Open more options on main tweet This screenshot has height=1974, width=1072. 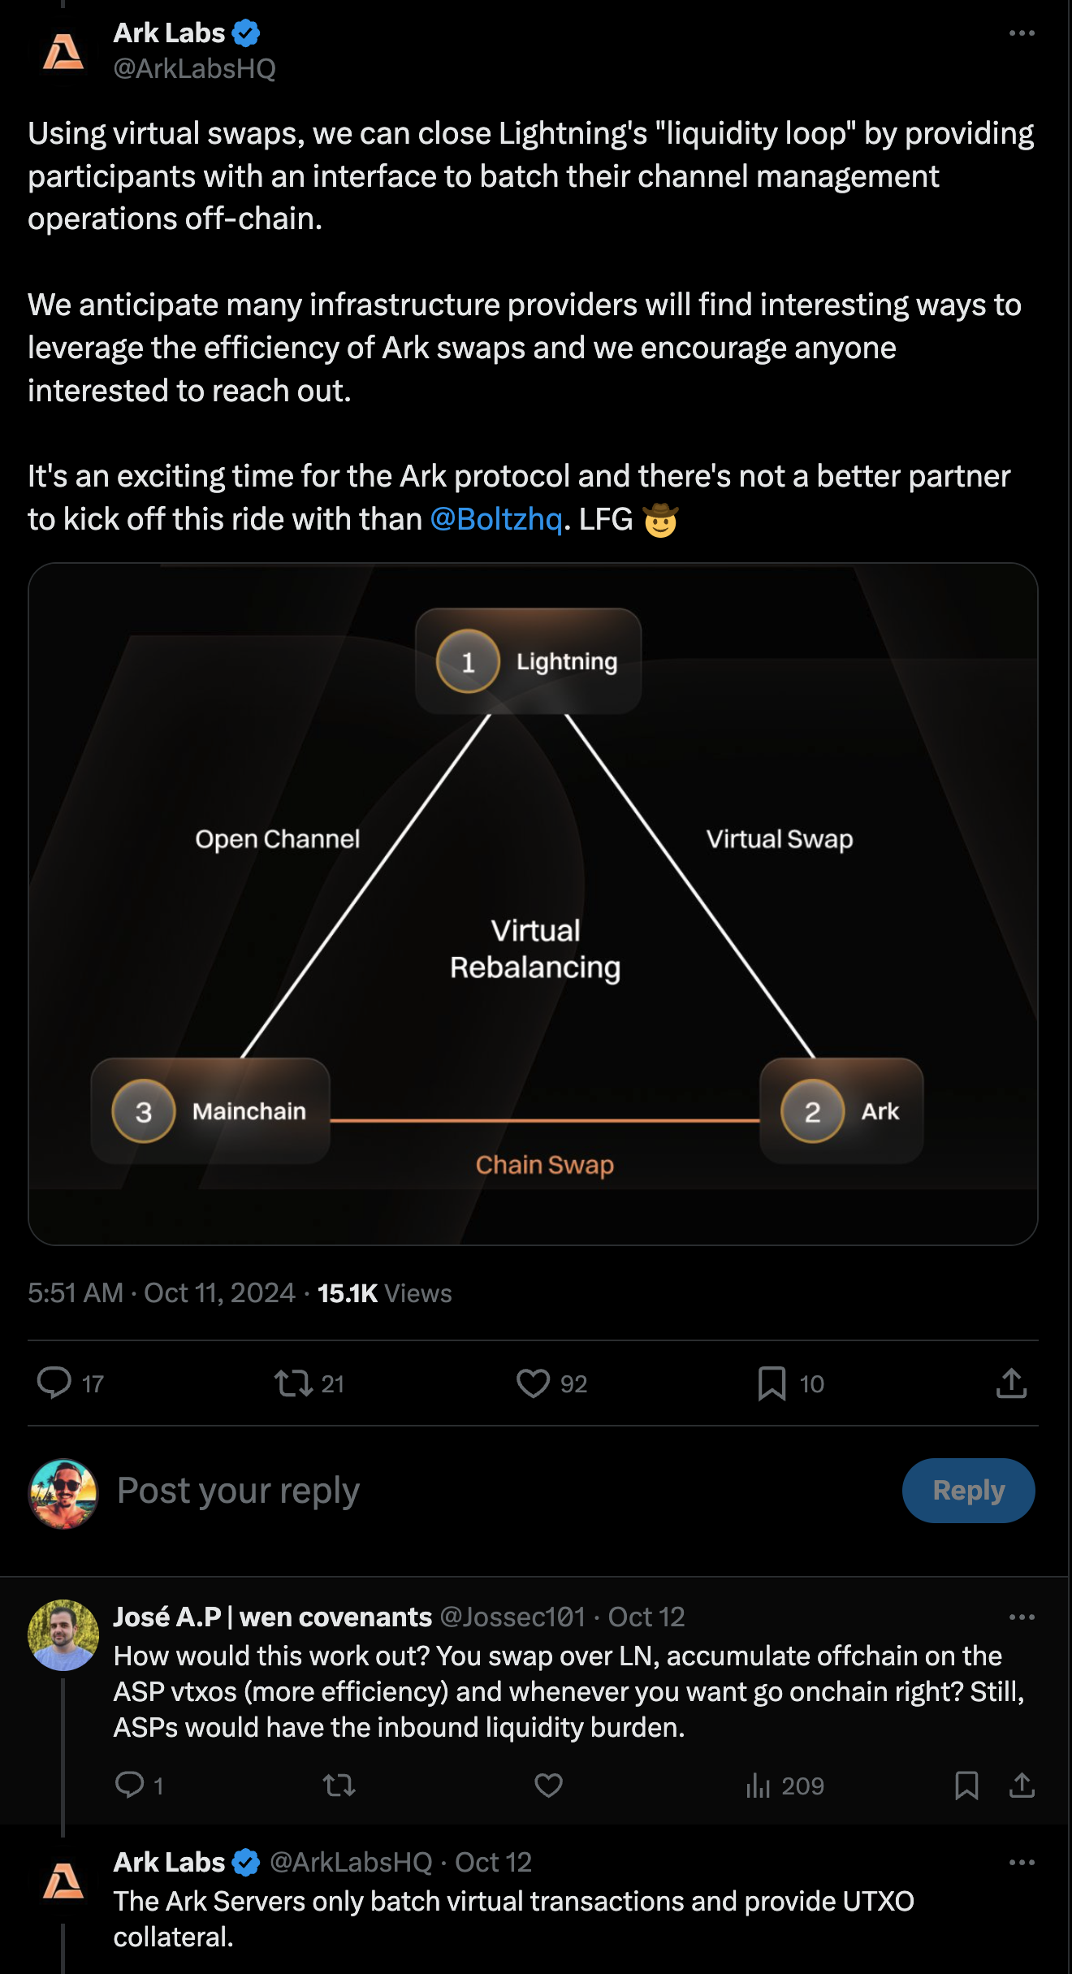[1022, 33]
